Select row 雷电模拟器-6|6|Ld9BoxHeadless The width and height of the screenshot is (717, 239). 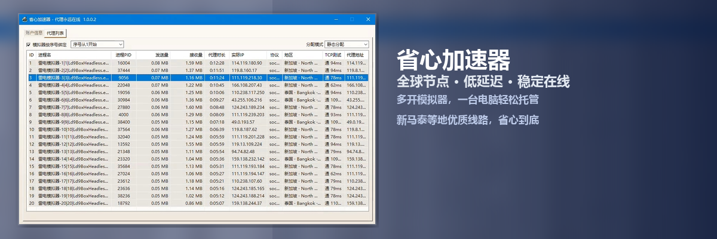(198, 100)
